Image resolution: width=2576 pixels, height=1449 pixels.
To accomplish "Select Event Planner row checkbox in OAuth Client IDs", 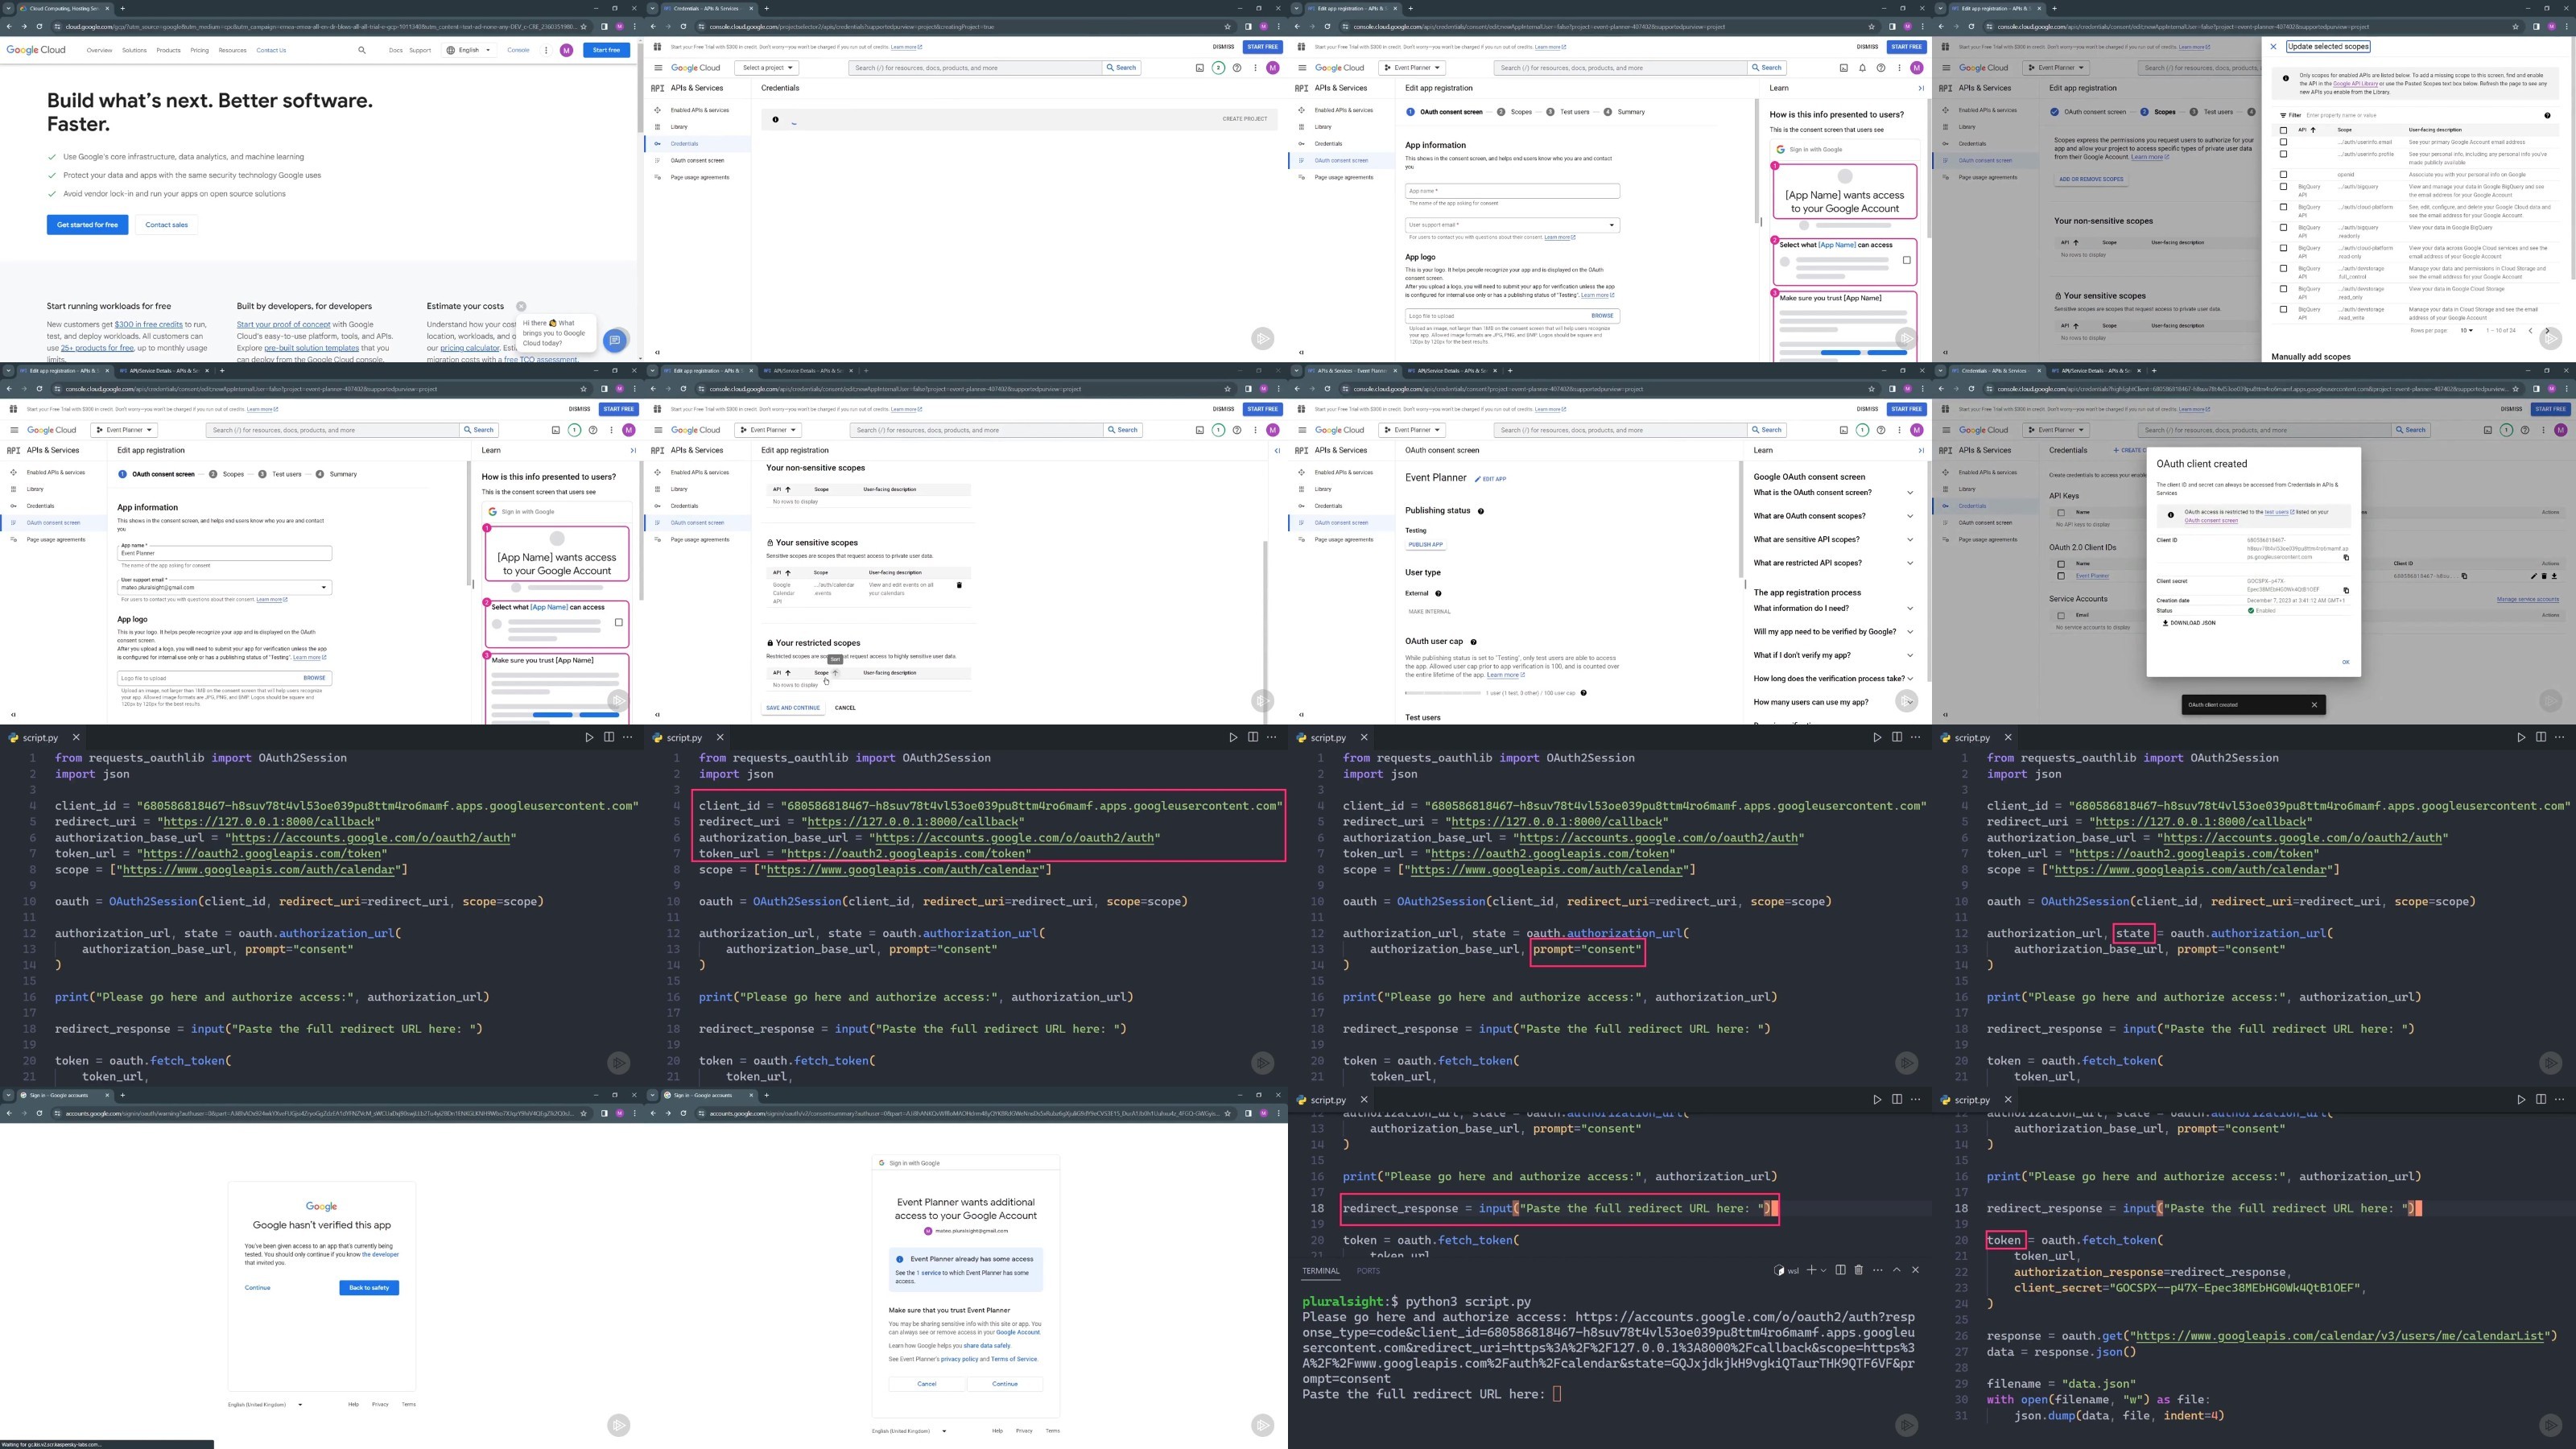I will [2061, 576].
